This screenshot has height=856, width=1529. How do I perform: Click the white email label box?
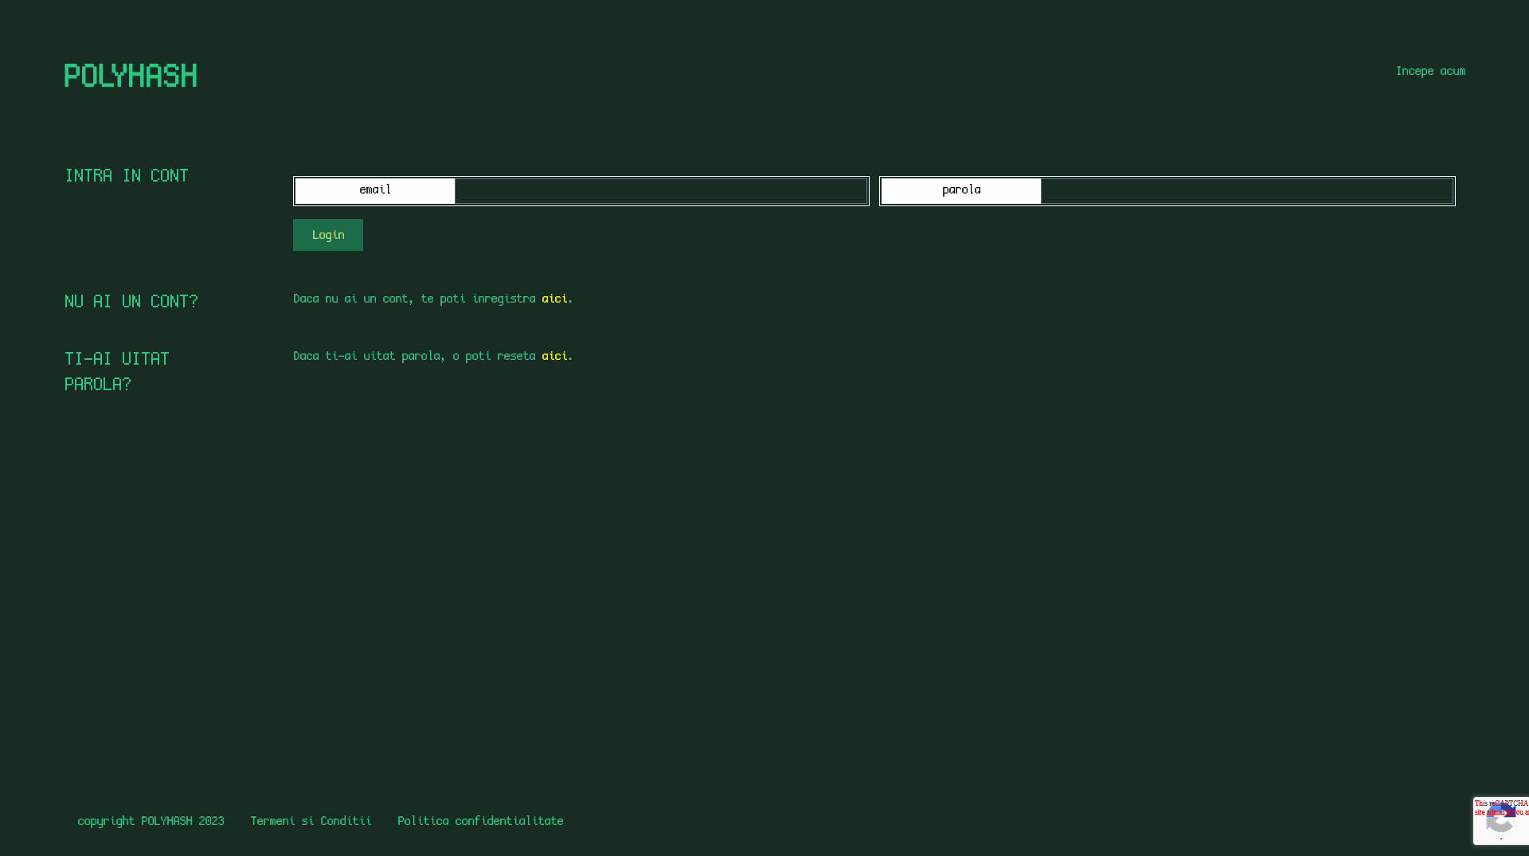pyautogui.click(x=375, y=190)
